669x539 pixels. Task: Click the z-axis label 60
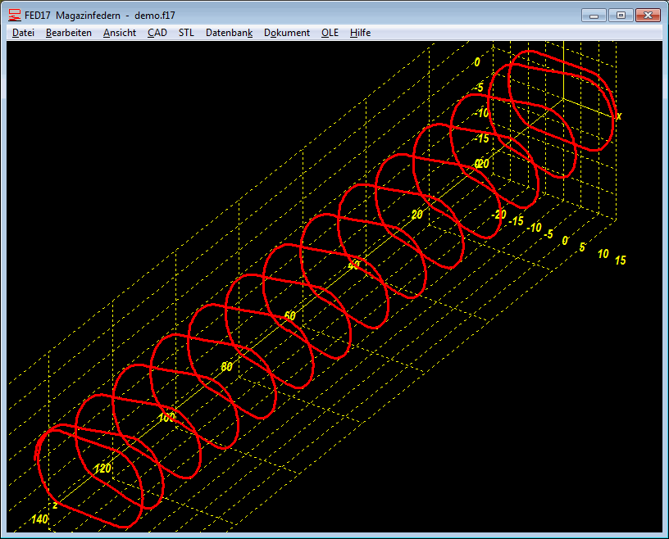tap(289, 316)
